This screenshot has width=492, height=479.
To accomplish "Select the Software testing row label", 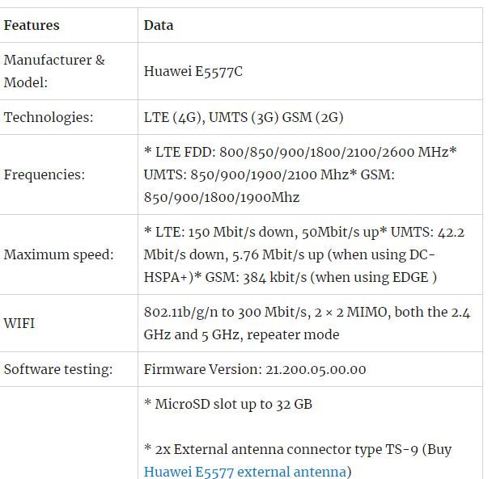I will 58,369.
